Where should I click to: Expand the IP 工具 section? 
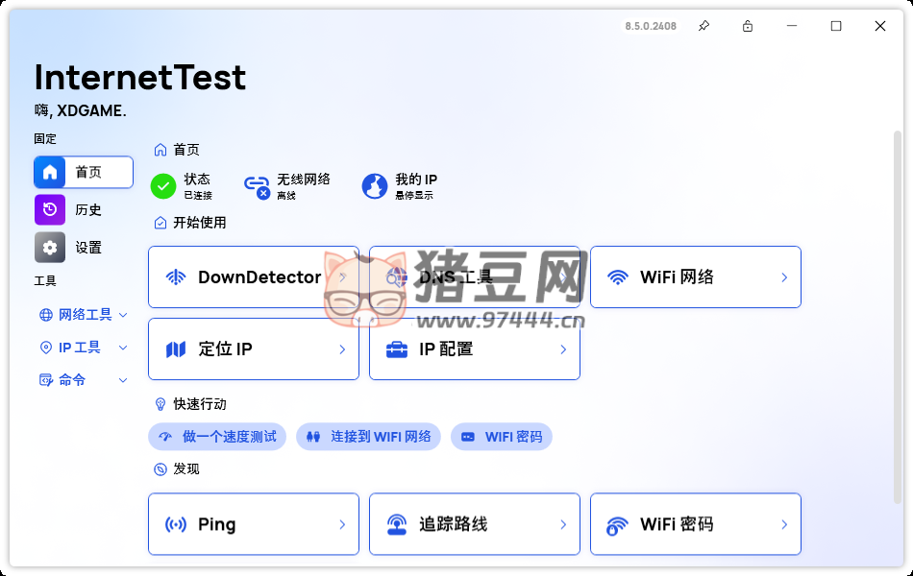point(84,348)
